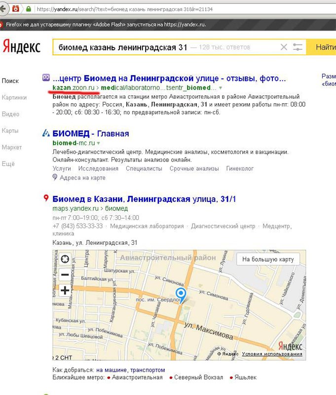Click the Найти search button

[x=321, y=47]
